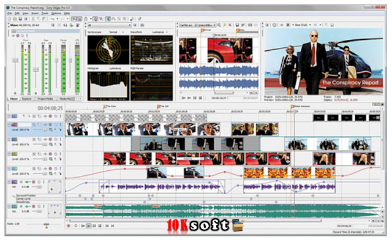This screenshot has height=242, width=392.
Task: Open the Help menu
Action: (67, 13)
